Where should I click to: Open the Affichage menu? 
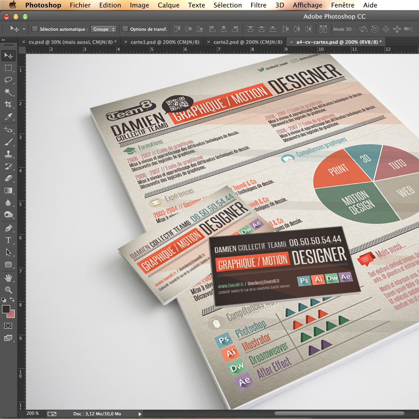click(x=307, y=5)
